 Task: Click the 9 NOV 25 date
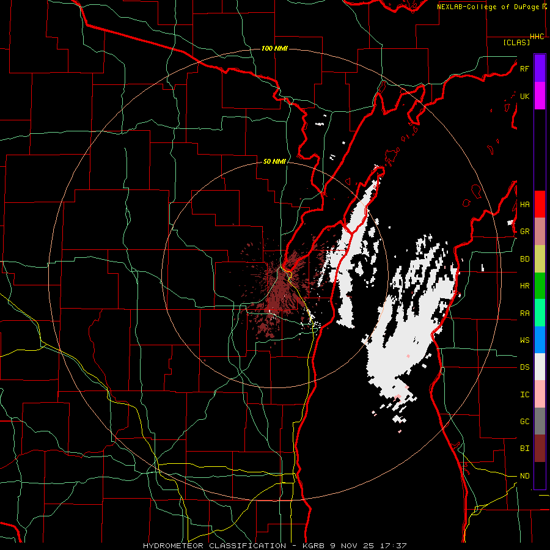tap(352, 546)
